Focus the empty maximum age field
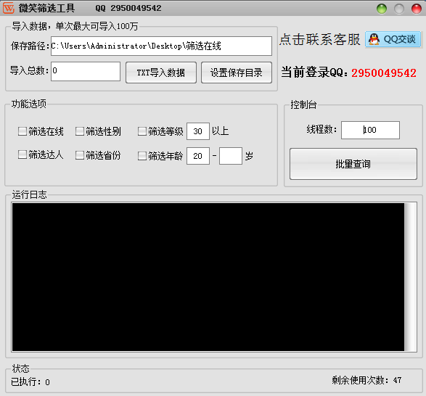Viewport: 426px width, 396px height. [x=231, y=156]
